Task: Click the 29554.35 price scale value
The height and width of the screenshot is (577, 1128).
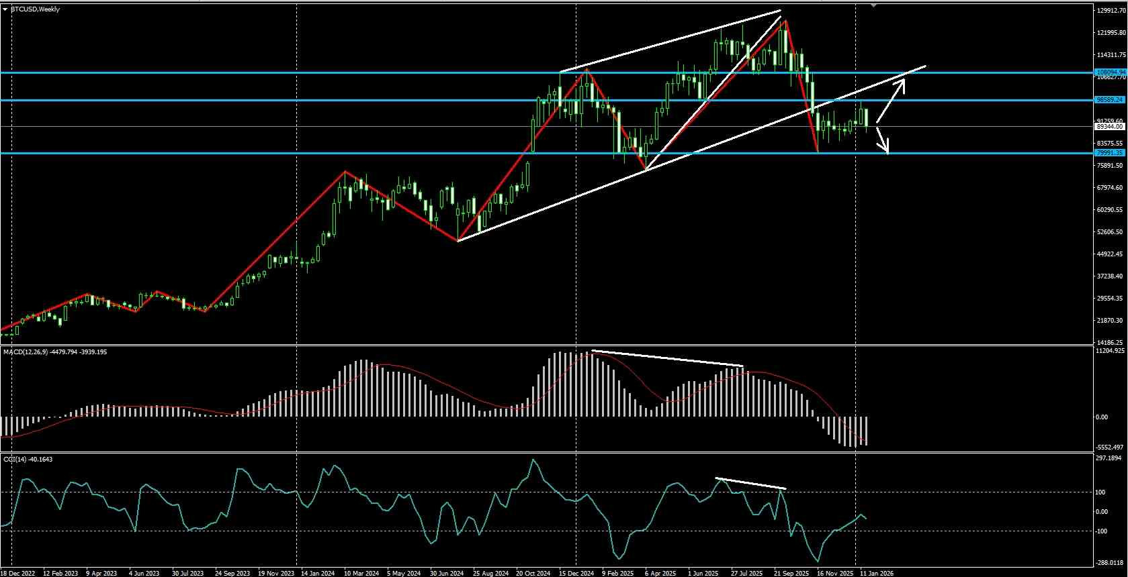Action: [x=1111, y=299]
